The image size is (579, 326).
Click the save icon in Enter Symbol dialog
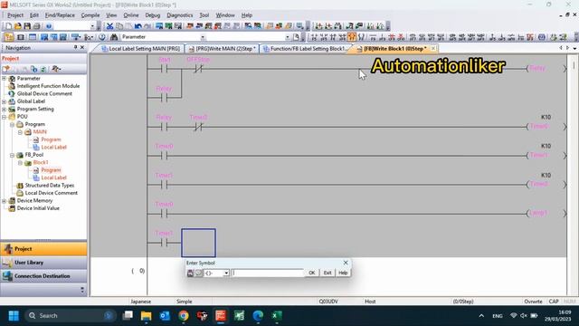coord(190,273)
